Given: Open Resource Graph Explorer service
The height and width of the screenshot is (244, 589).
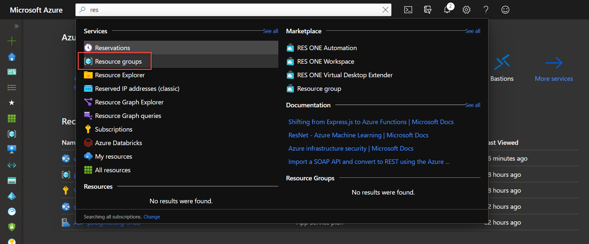Looking at the screenshot, I should (129, 102).
